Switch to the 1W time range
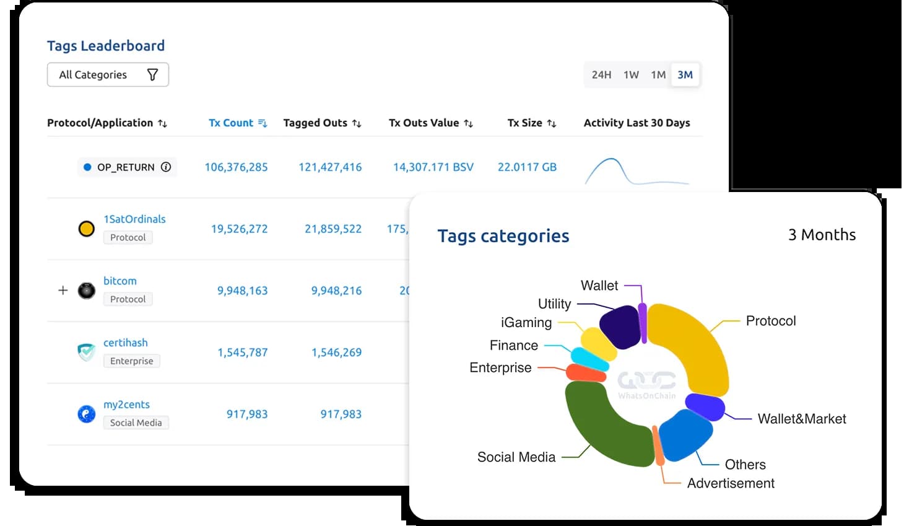The image size is (904, 526). pyautogui.click(x=631, y=74)
